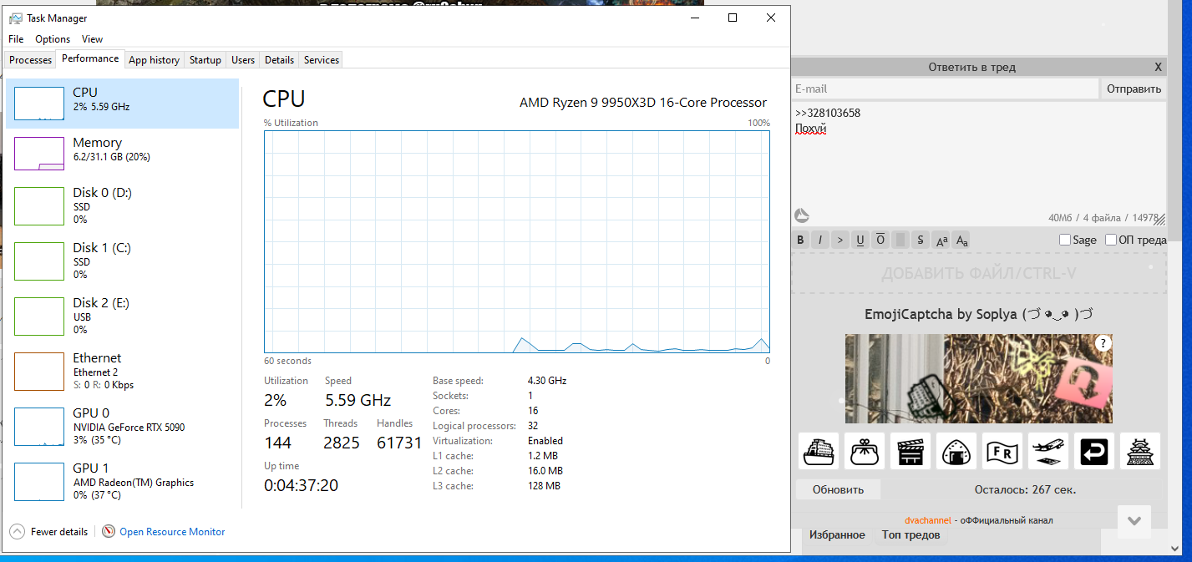Viewport: 1192px width, 562px height.
Task: Select CPU in the performance sidebar
Action: click(x=122, y=103)
